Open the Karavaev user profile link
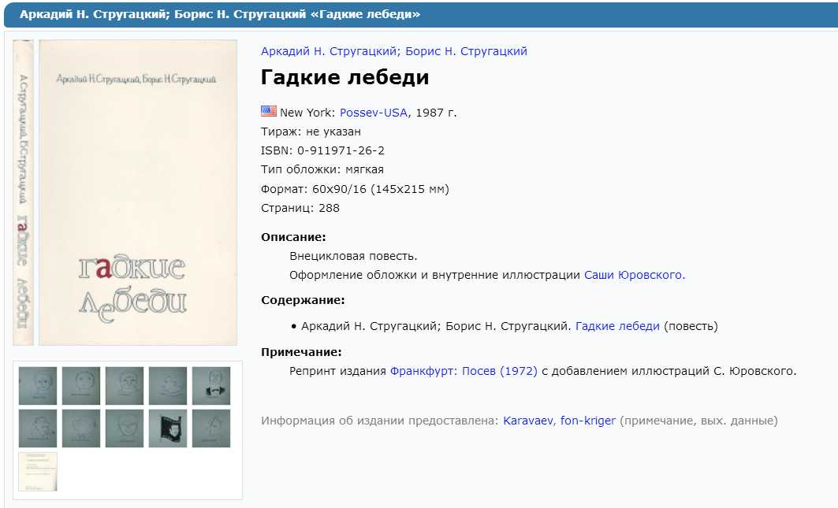Screen dimensions: 838x508 (x=528, y=421)
